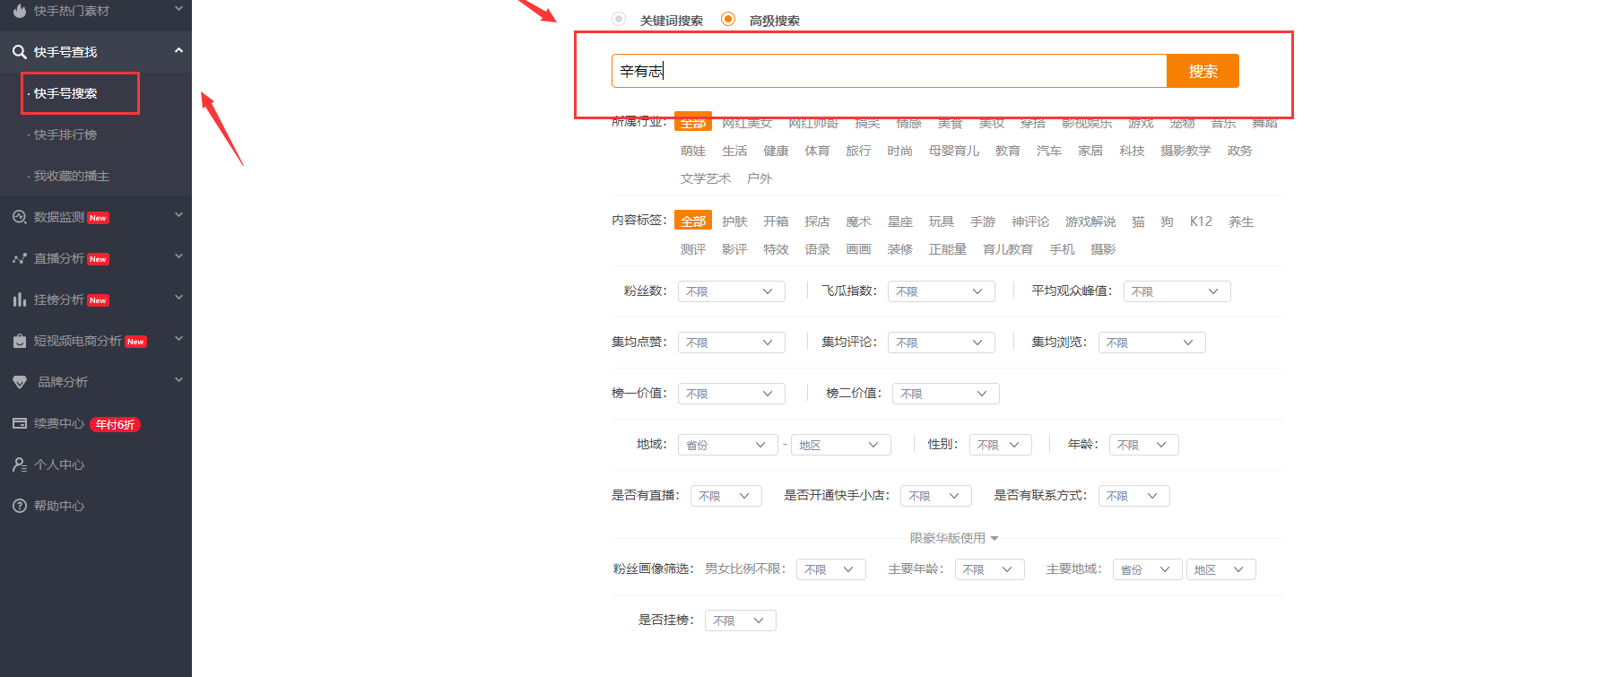Click the 数据监测 sidebar icon

[19, 217]
